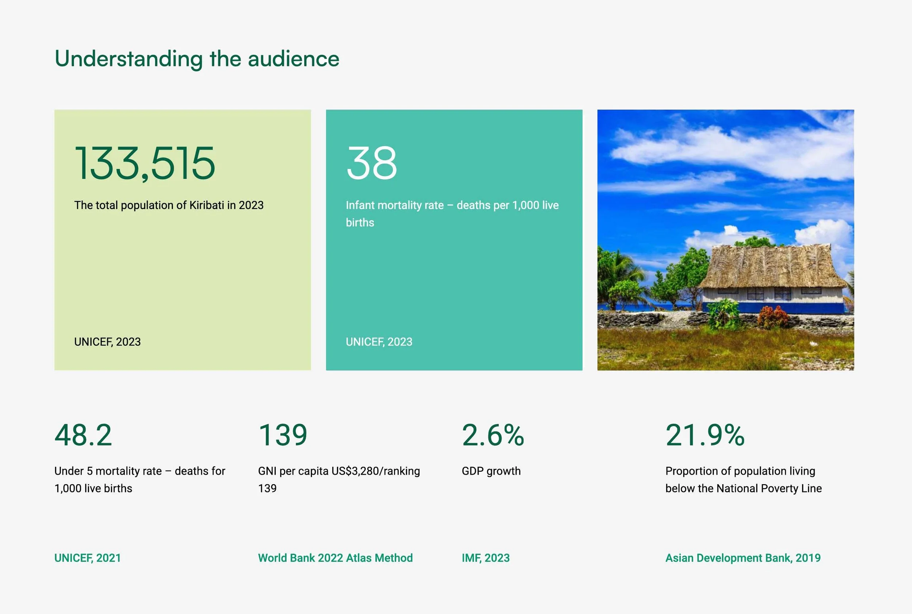Open the 'IMF, 2023' source link
The width and height of the screenshot is (912, 614).
[486, 557]
